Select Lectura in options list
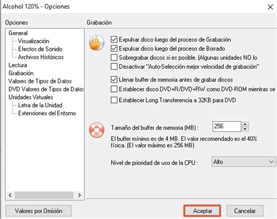This screenshot has height=219, width=277. [18, 65]
